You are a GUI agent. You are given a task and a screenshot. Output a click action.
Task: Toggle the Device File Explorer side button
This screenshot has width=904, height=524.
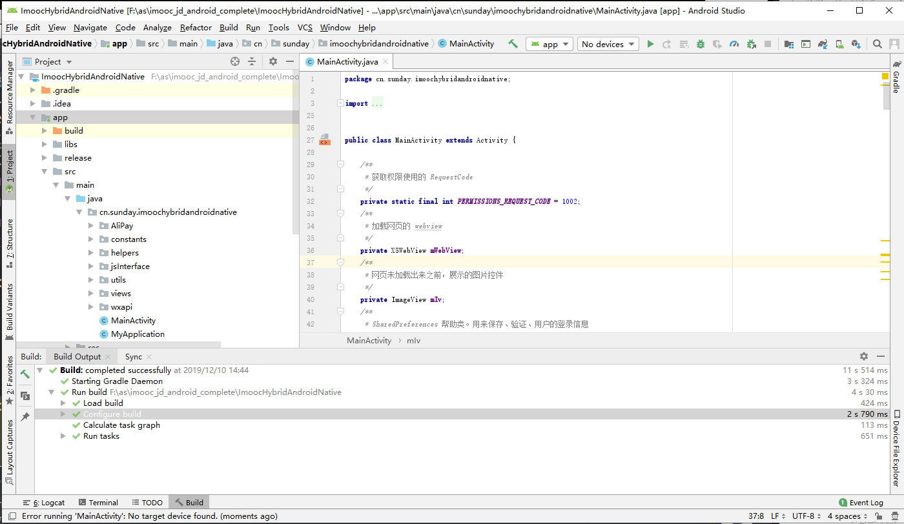(896, 448)
